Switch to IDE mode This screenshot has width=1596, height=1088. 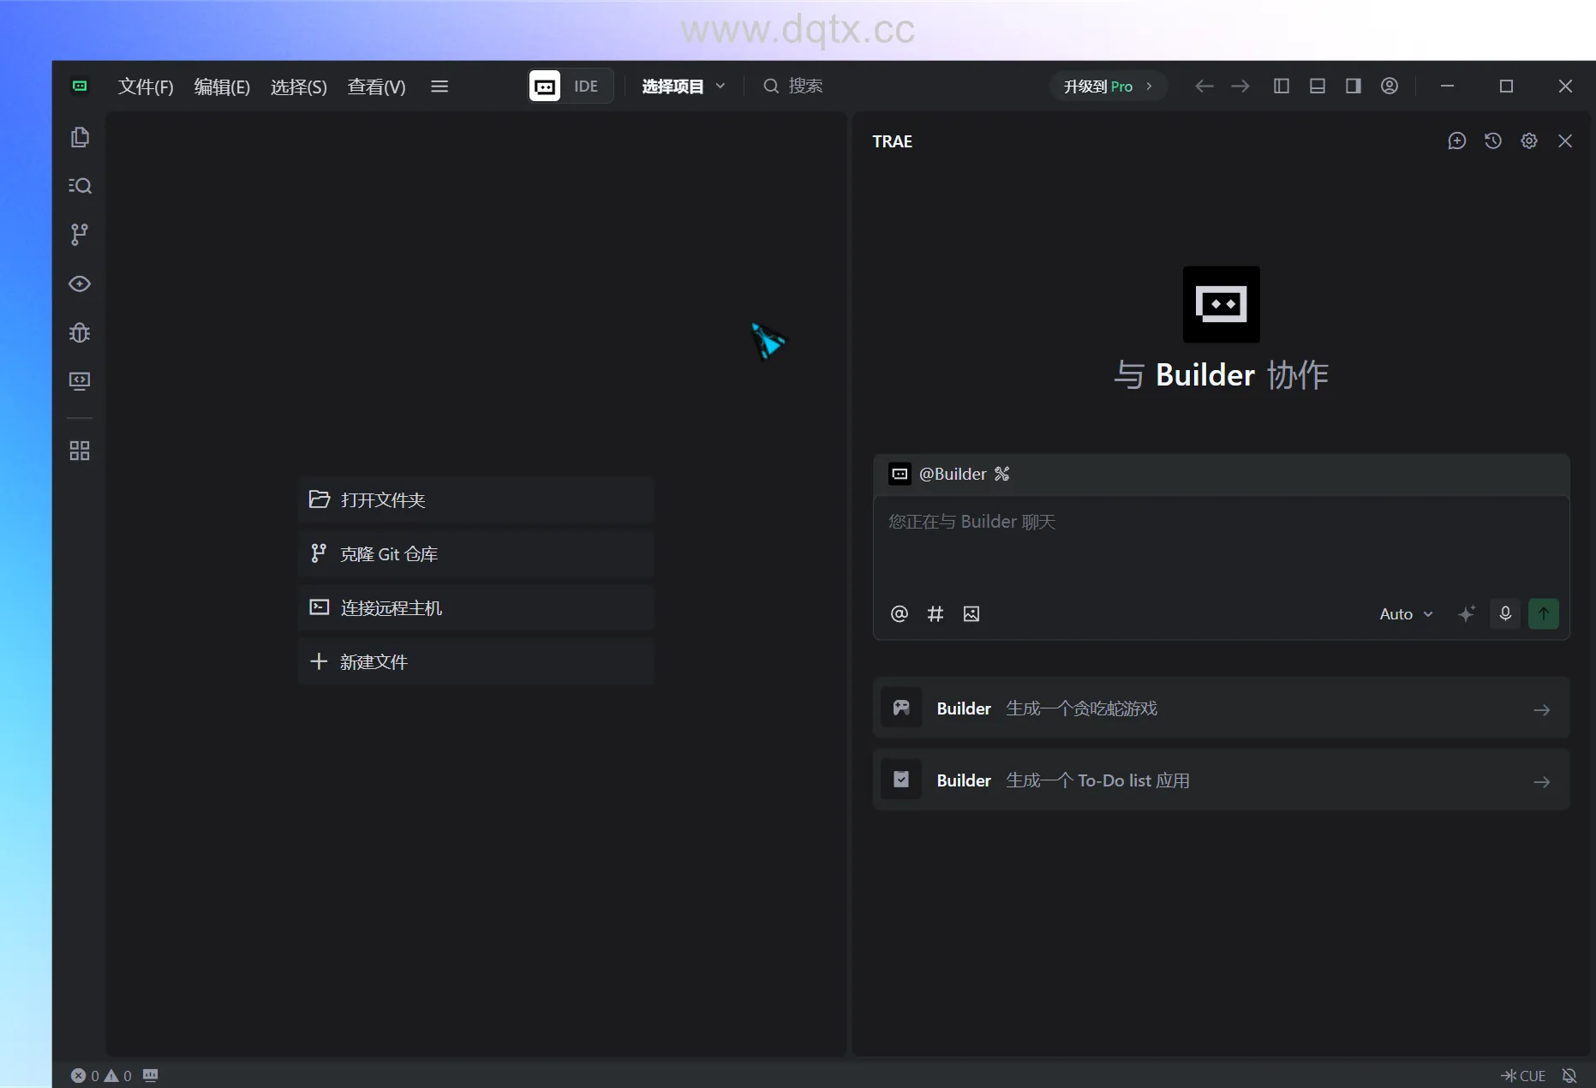[586, 86]
